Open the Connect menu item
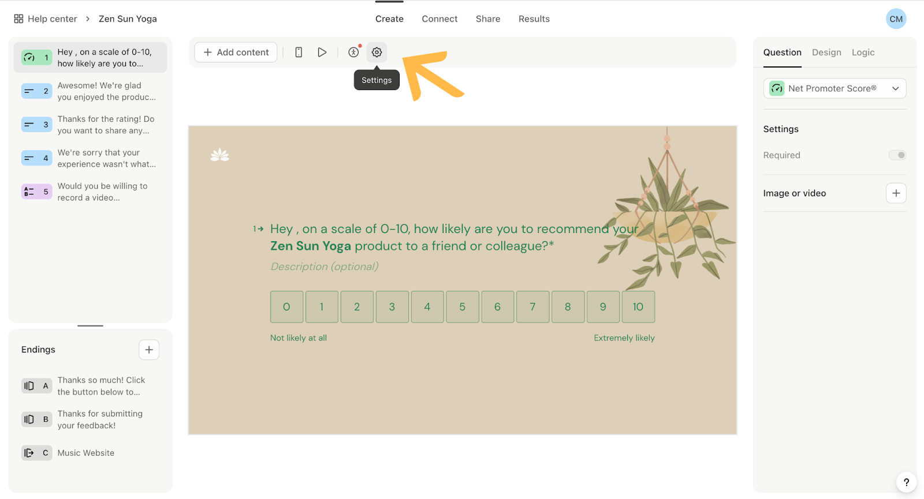 439,19
